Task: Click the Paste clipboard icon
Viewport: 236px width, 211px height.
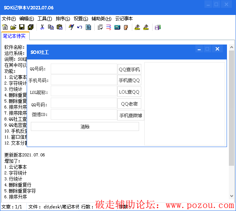Action: click(59, 27)
